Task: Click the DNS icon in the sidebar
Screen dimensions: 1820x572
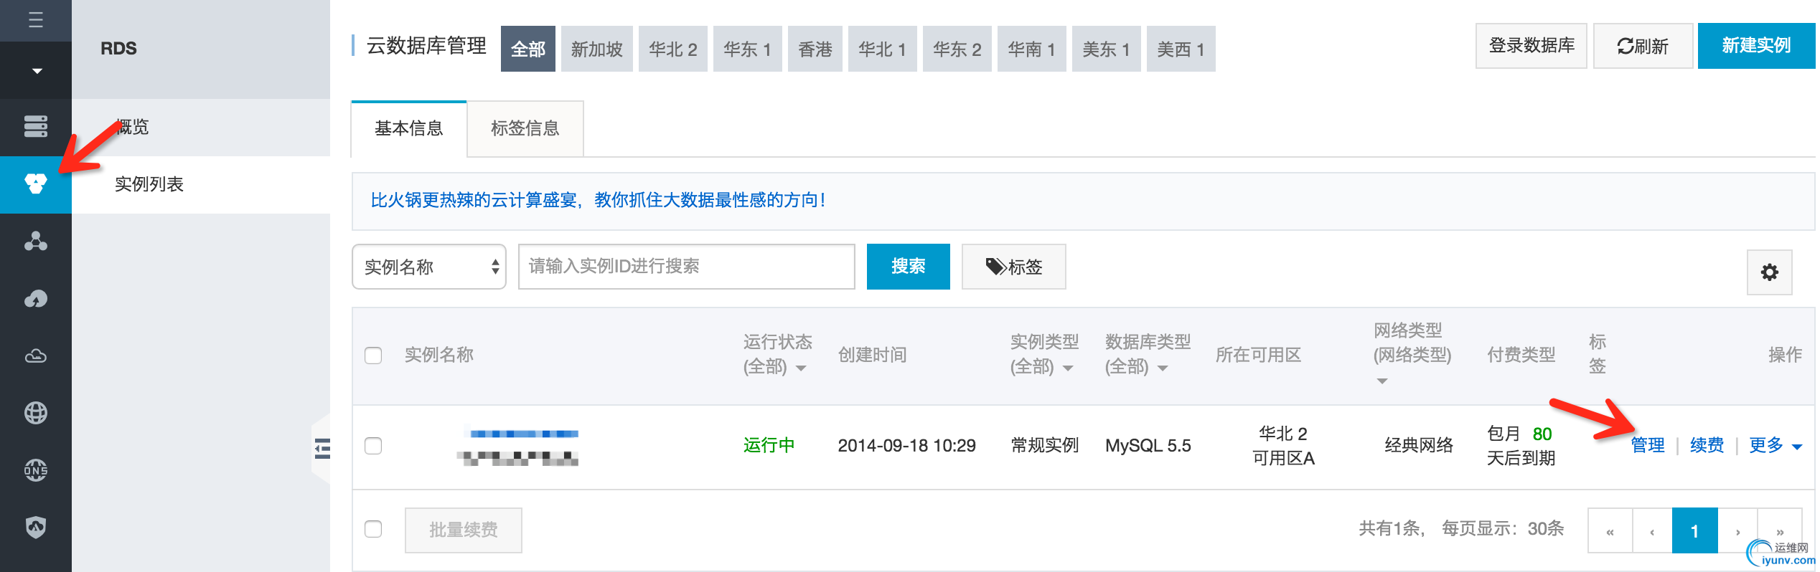Action: [36, 470]
